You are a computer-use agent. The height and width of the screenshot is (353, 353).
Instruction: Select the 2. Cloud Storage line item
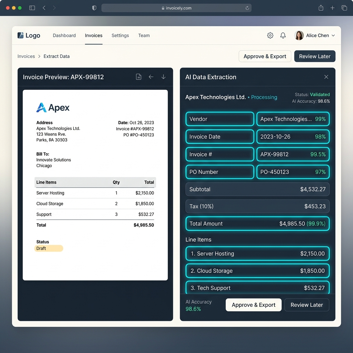(257, 271)
